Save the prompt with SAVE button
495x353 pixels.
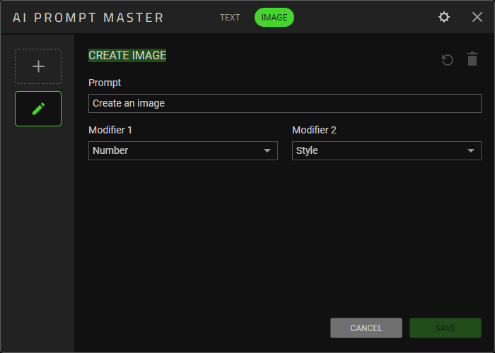(445, 328)
